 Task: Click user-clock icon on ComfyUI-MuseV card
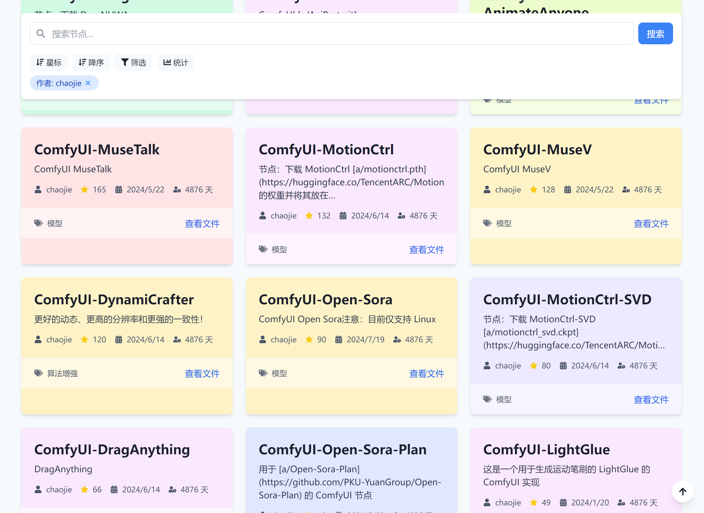point(626,189)
